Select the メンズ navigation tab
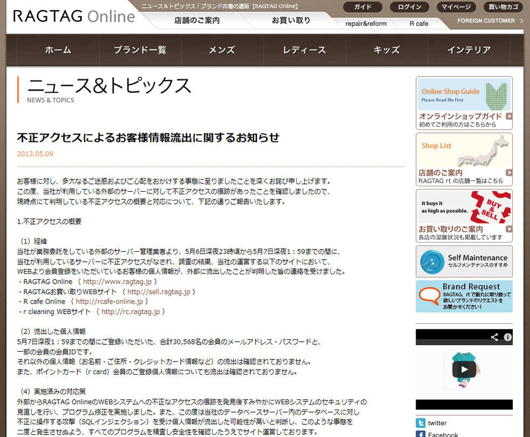The image size is (530, 437). [222, 50]
